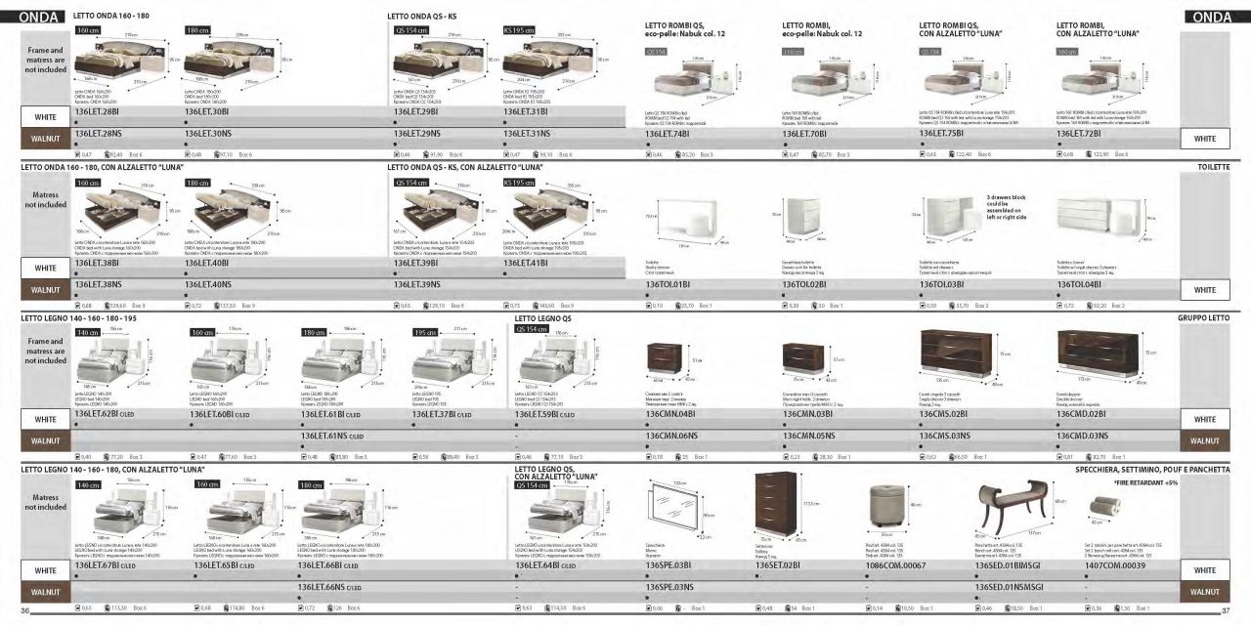This screenshot has width=1251, height=625.
Task: Click the ONDA header label at top right
Action: pyautogui.click(x=1212, y=17)
